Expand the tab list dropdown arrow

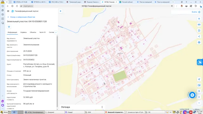tap(10, 2)
